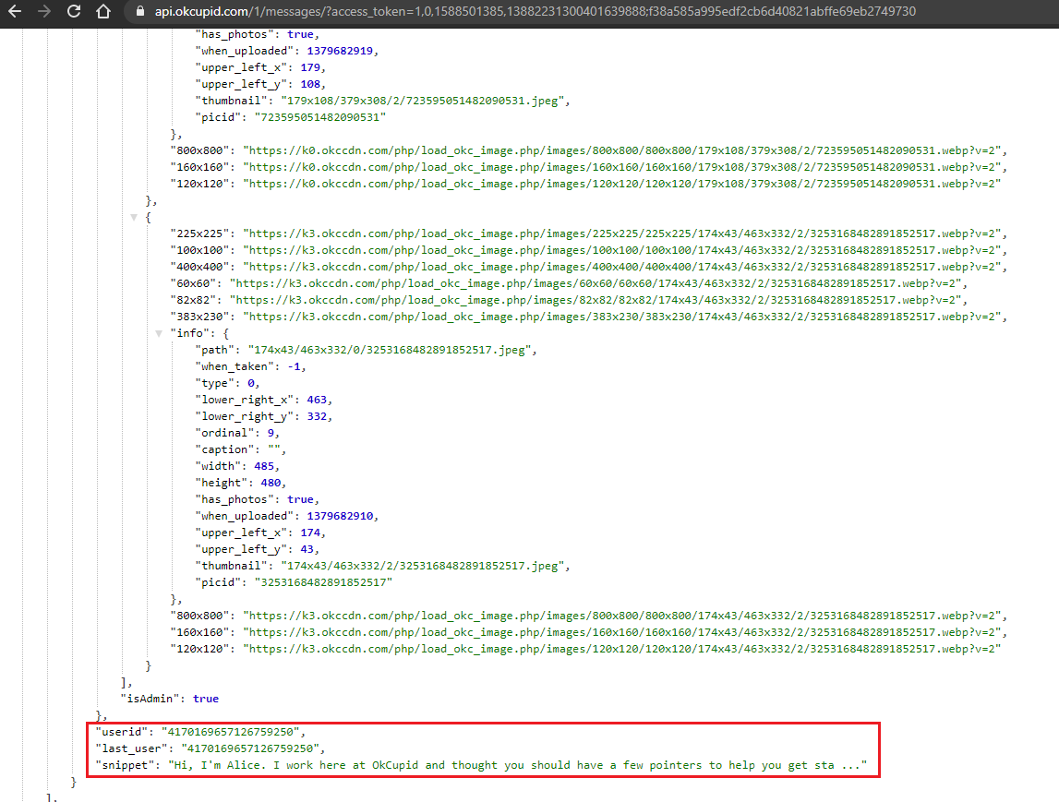Open the 60x60 k3.okccdn.com image URL
The height and width of the screenshot is (802, 1059).
tap(595, 283)
